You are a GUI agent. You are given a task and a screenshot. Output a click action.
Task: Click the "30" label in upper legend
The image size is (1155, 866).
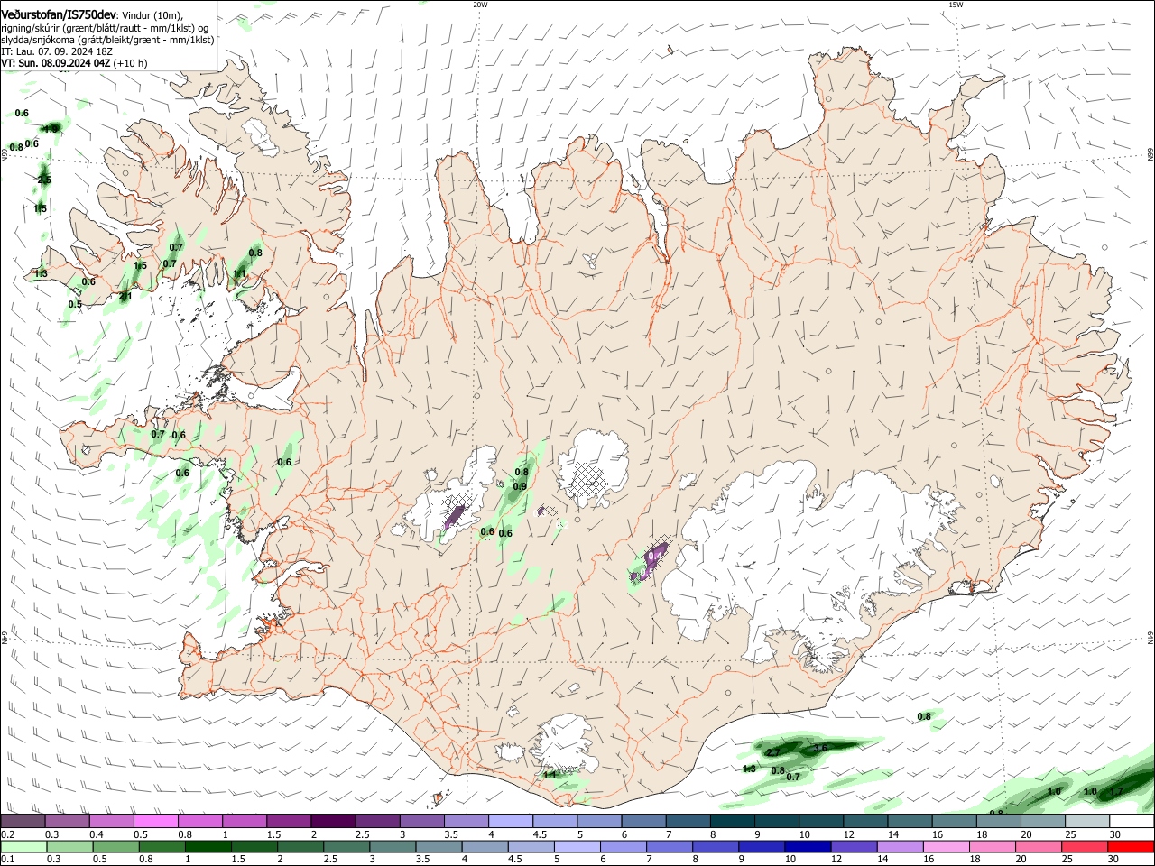coord(1115,834)
